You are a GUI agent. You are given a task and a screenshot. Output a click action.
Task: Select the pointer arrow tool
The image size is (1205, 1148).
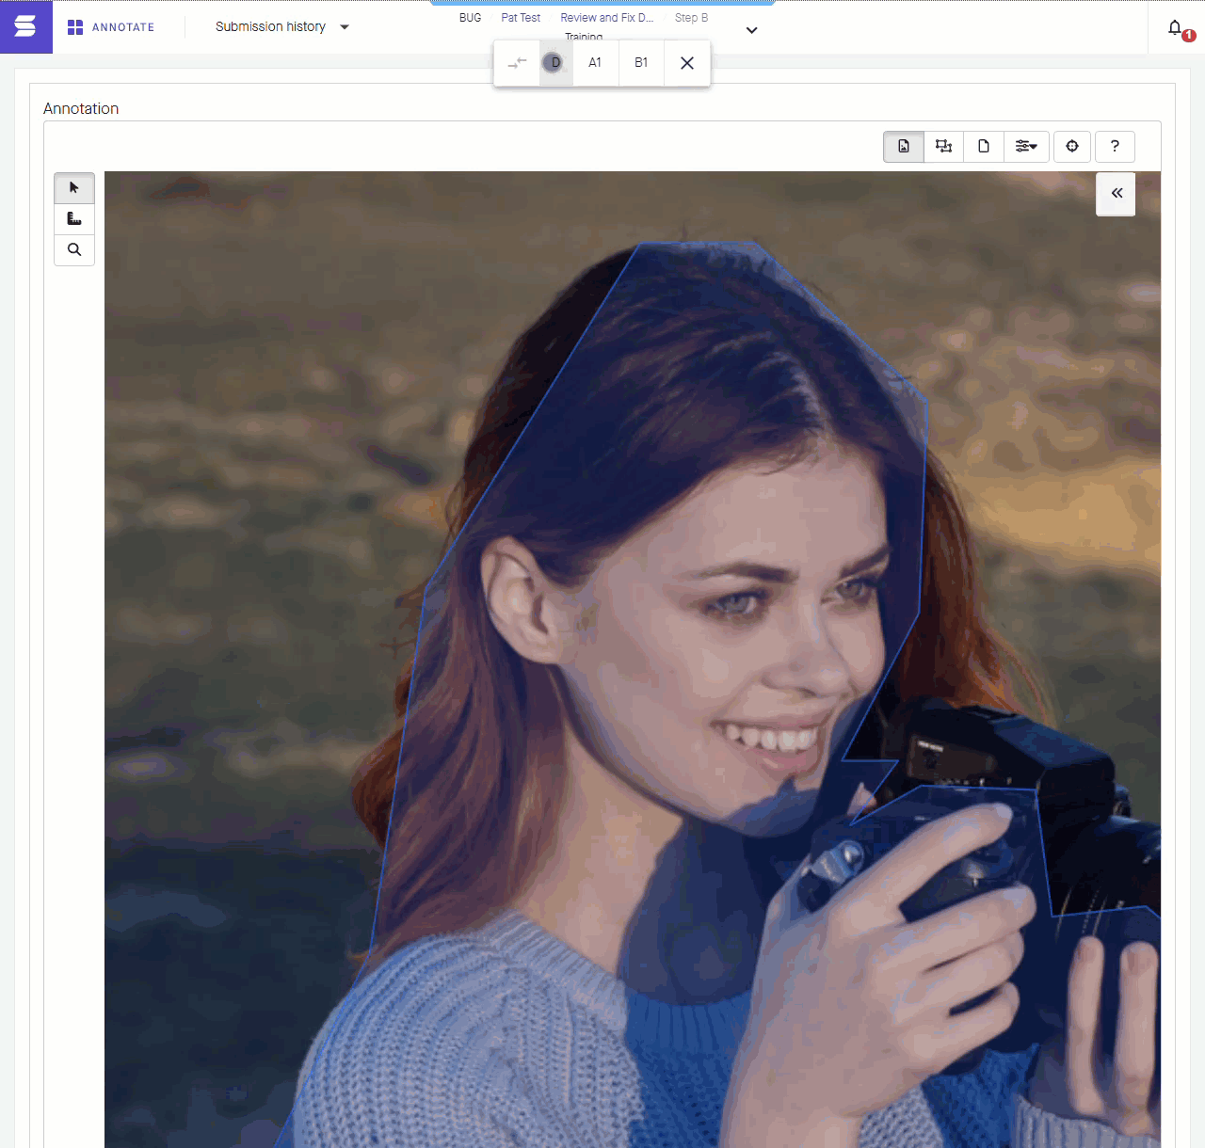point(74,188)
